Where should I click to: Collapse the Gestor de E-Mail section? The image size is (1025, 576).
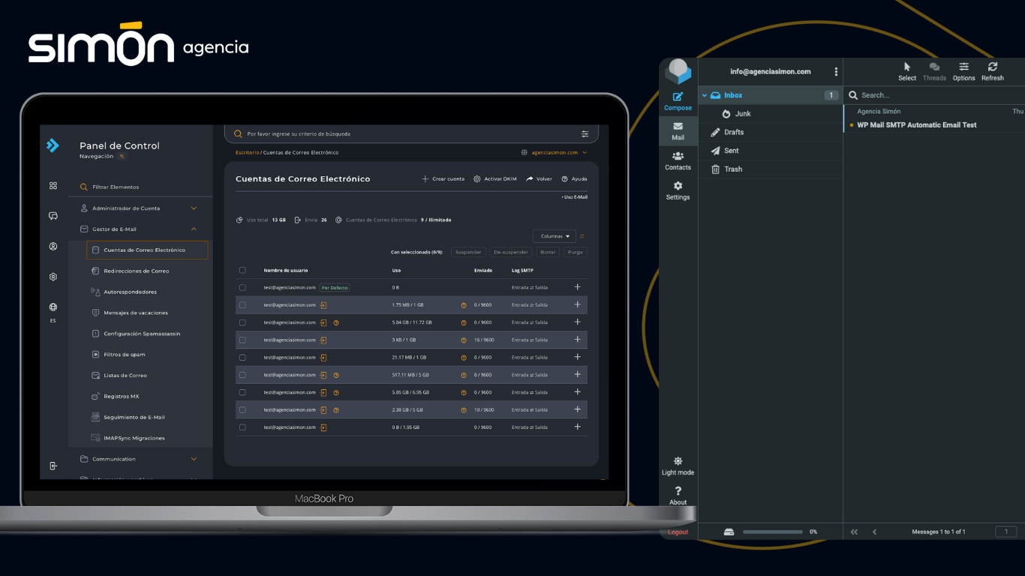pos(140,229)
